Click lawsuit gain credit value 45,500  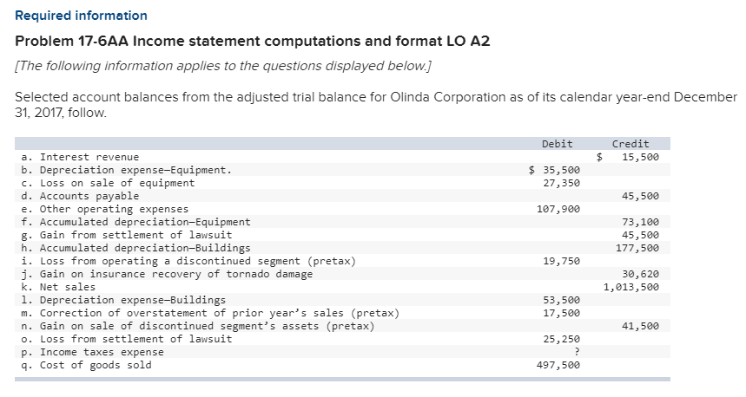[x=640, y=235]
